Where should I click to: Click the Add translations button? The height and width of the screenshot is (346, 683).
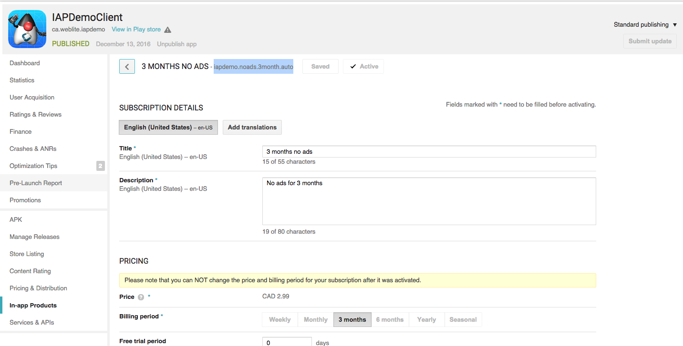(252, 127)
